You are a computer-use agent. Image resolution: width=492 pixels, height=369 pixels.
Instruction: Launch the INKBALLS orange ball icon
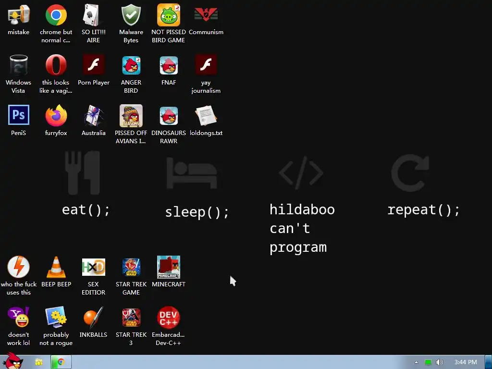click(93, 317)
